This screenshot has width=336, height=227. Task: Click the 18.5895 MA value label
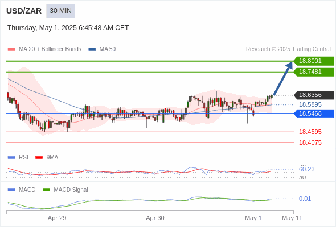tap(310, 104)
